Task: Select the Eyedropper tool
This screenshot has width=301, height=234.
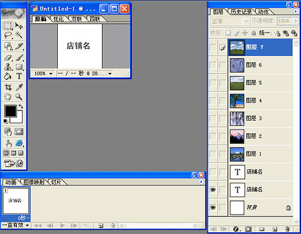Action: [19, 87]
